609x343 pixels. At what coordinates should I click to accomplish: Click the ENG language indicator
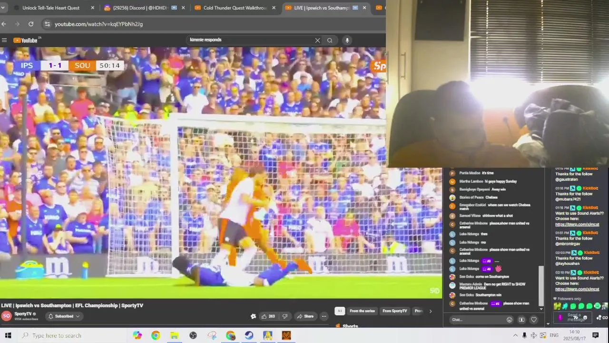click(554, 335)
